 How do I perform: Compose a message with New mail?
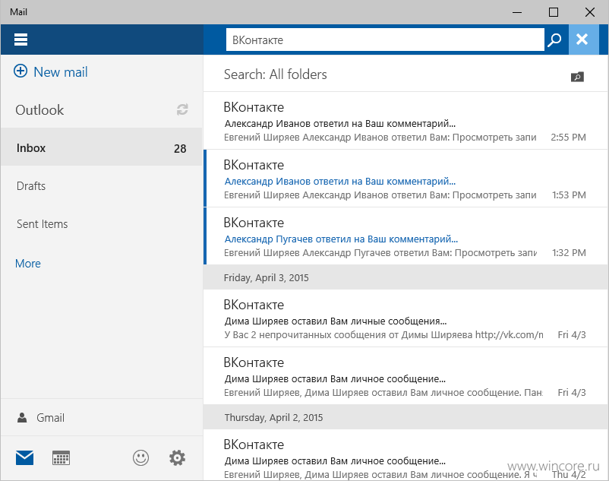[x=51, y=72]
